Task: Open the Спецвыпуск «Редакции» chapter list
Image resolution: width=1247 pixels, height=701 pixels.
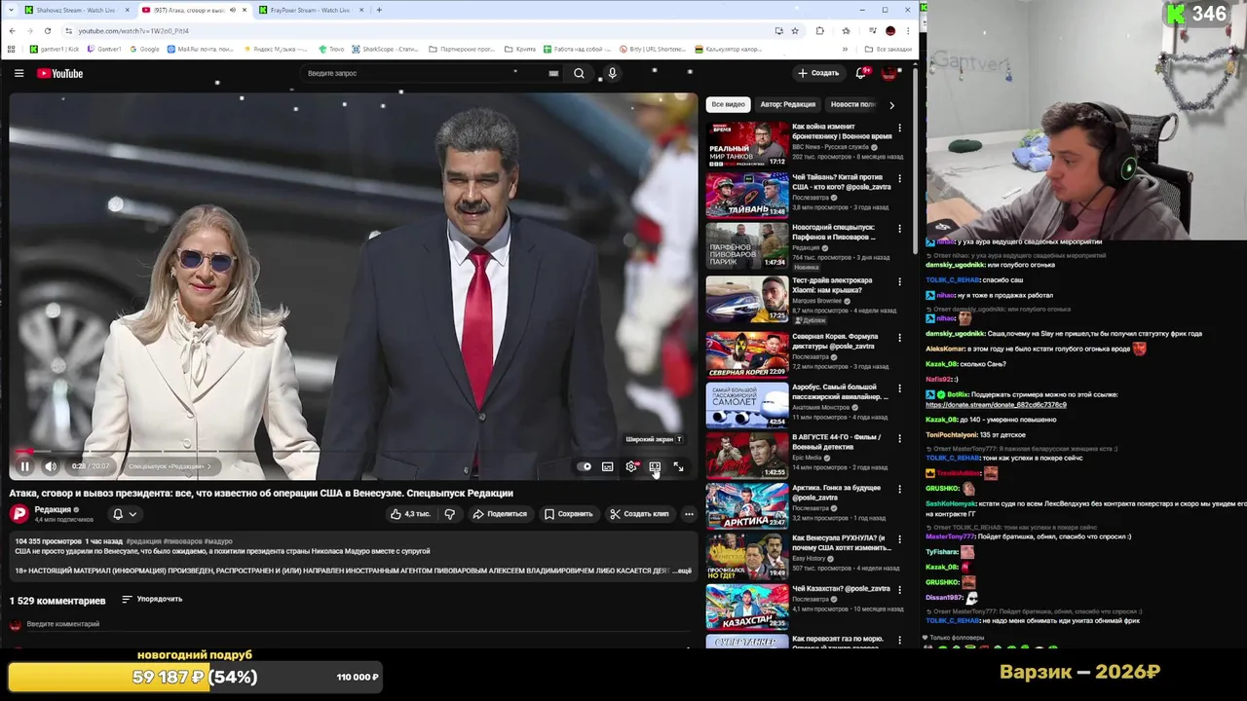Action: pos(170,466)
